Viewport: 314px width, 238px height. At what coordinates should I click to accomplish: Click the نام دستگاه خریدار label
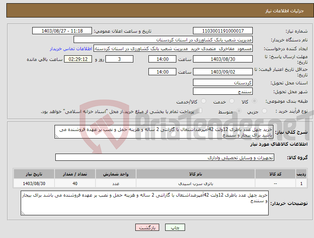point(289,40)
